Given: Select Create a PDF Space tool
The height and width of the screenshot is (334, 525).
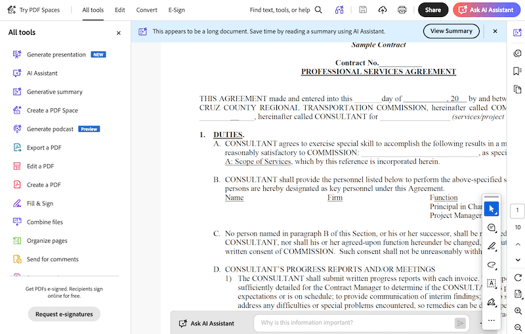Looking at the screenshot, I should 45,110.
